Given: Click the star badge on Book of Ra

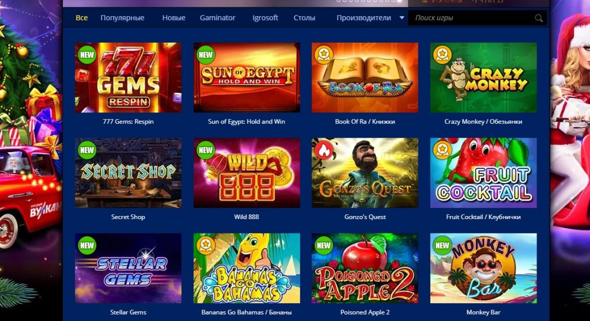Looking at the screenshot, I should (x=324, y=55).
